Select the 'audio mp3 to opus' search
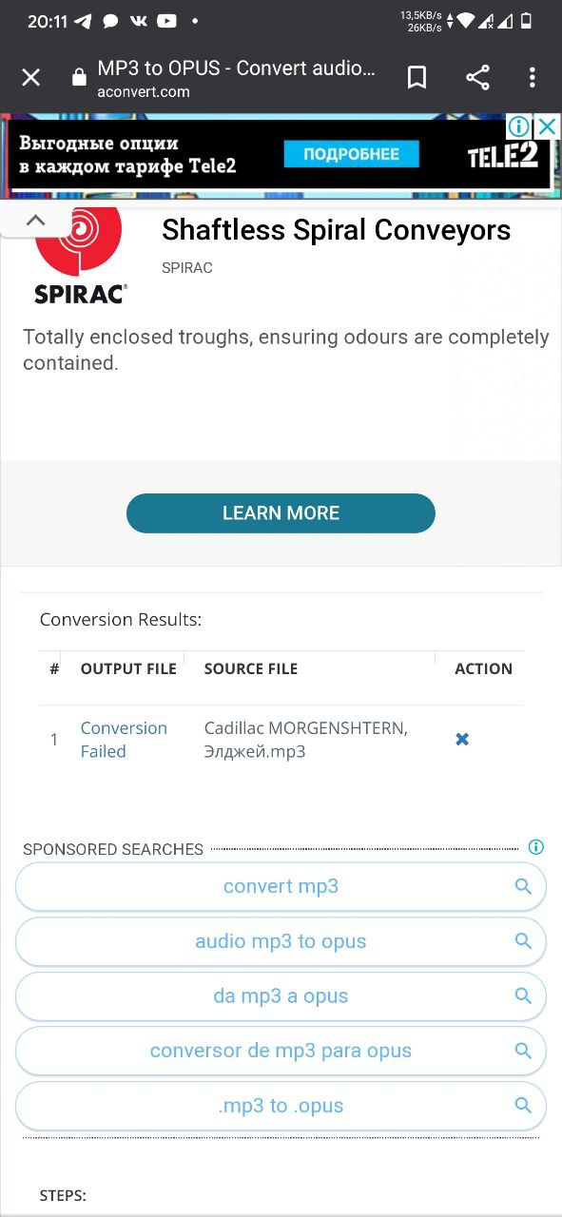Image resolution: width=562 pixels, height=1217 pixels. click(x=281, y=942)
